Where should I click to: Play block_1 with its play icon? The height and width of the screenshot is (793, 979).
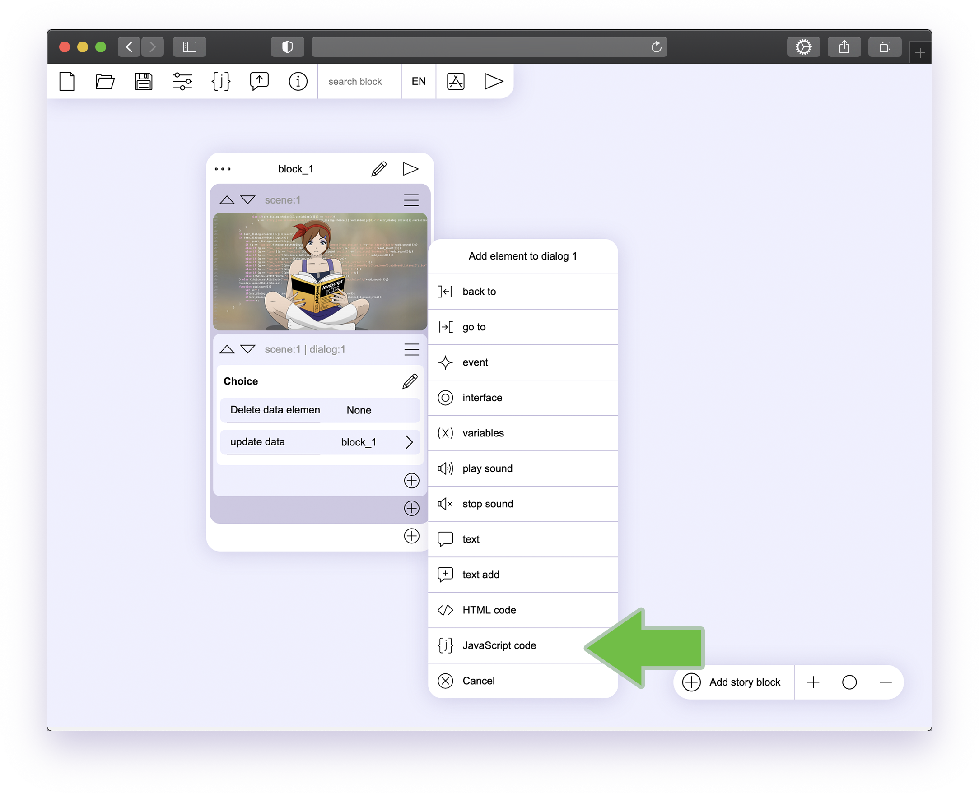(x=410, y=169)
